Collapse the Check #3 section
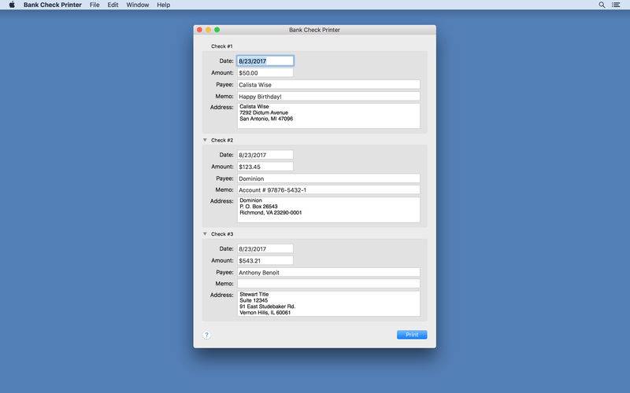This screenshot has width=630, height=393. pyautogui.click(x=205, y=233)
